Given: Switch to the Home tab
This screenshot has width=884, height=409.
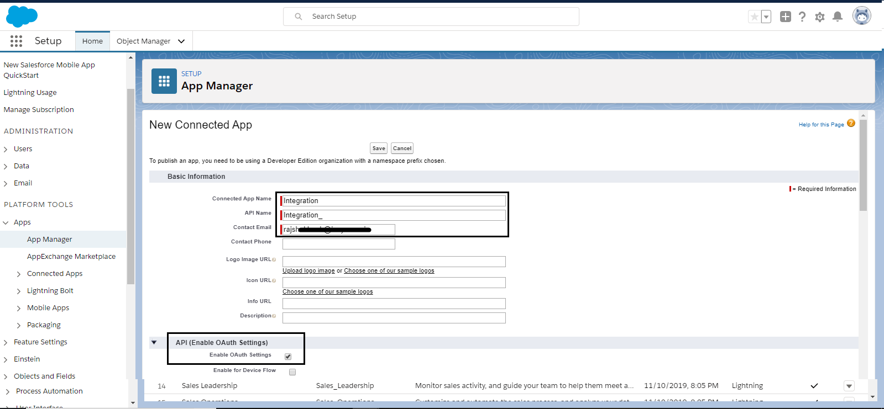Looking at the screenshot, I should [92, 41].
